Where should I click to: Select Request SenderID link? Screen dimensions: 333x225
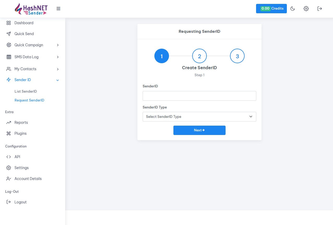29,100
